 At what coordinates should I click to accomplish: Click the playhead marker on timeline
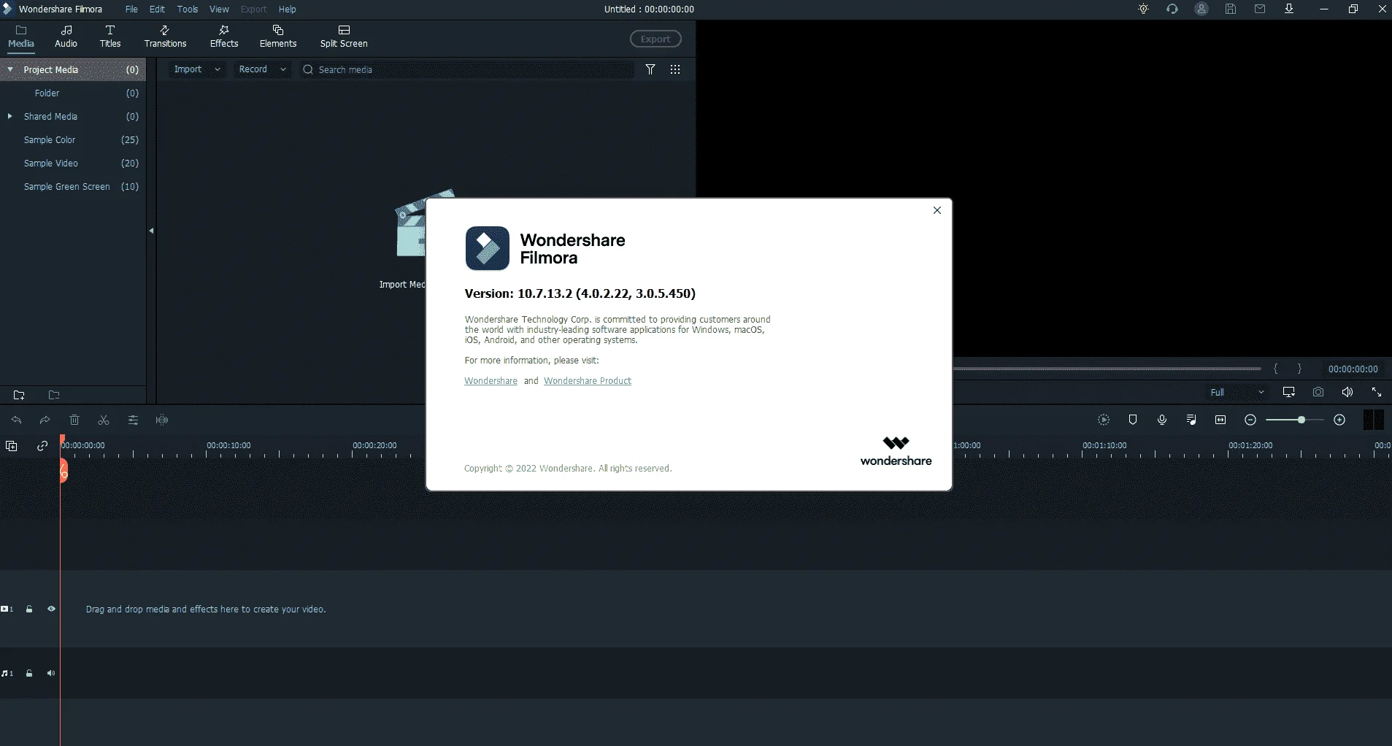63,471
